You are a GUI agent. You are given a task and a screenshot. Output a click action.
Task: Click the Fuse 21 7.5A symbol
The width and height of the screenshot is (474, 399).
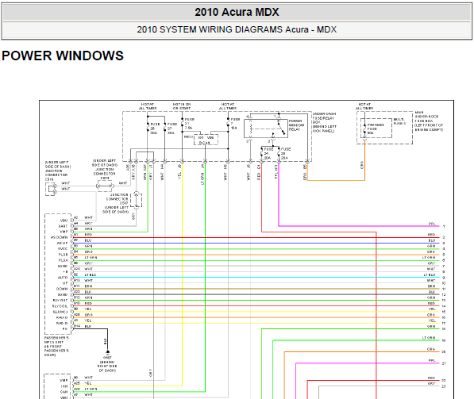183,125
